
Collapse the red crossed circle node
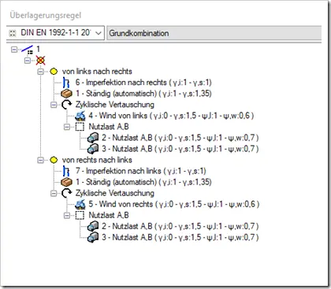[28, 61]
